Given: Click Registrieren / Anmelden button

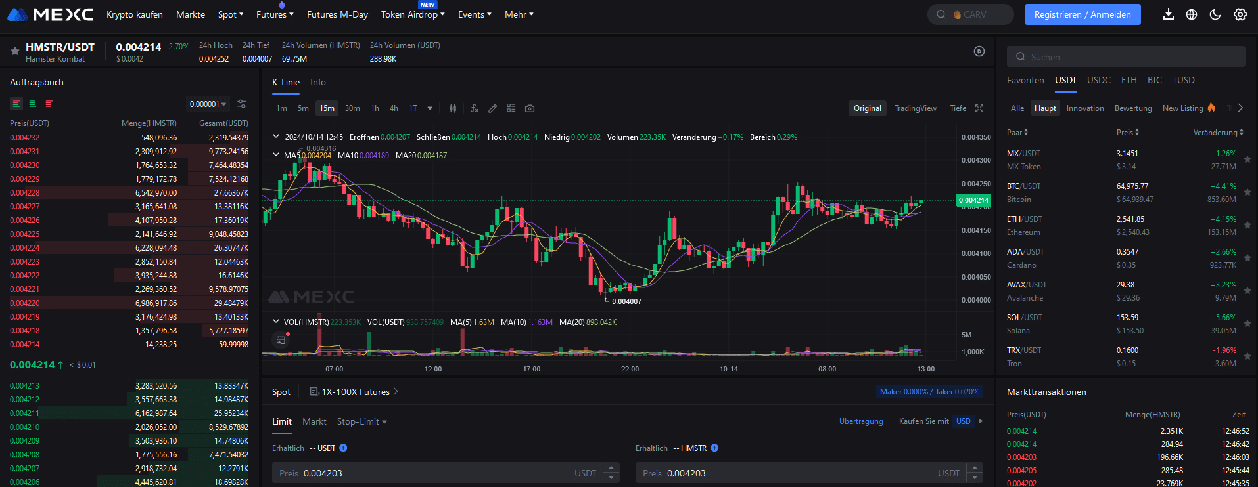Looking at the screenshot, I should [x=1083, y=14].
